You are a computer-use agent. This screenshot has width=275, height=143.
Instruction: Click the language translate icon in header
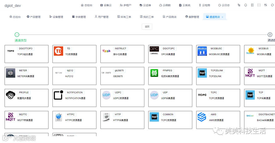pos(266,5)
